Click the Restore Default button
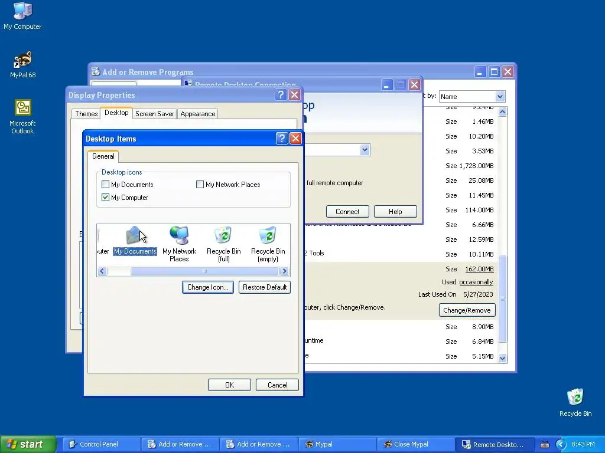 tap(264, 287)
